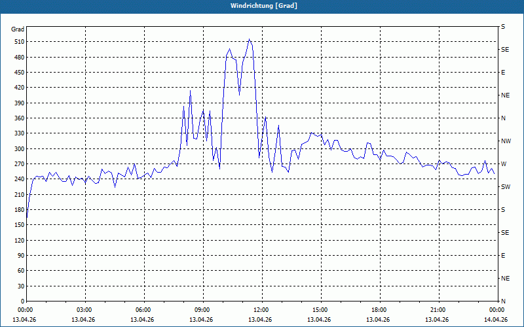Select the 15:00 time axis label
This screenshot has width=524, height=327.
(x=320, y=310)
